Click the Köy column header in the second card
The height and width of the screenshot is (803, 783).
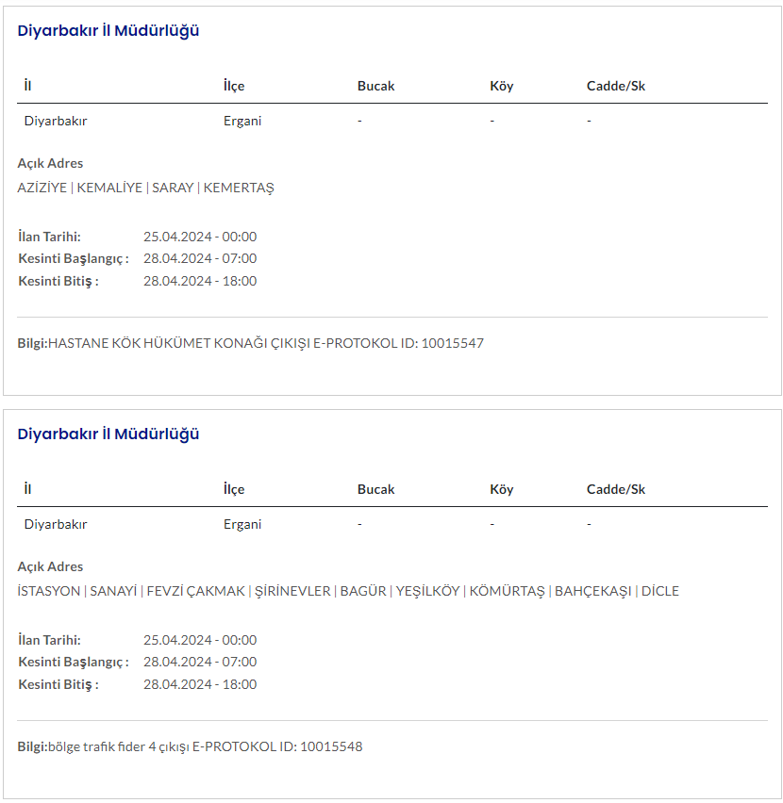tap(502, 489)
